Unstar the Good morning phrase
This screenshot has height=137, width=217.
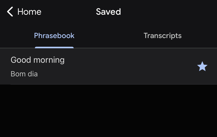202,67
